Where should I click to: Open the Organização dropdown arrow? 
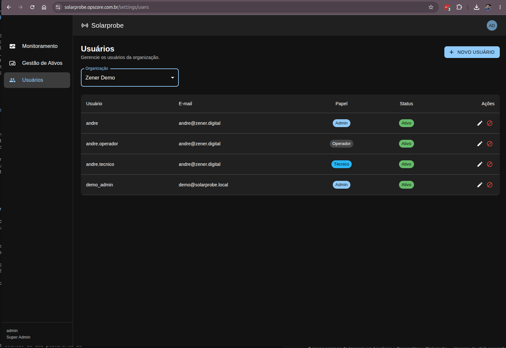pyautogui.click(x=173, y=78)
